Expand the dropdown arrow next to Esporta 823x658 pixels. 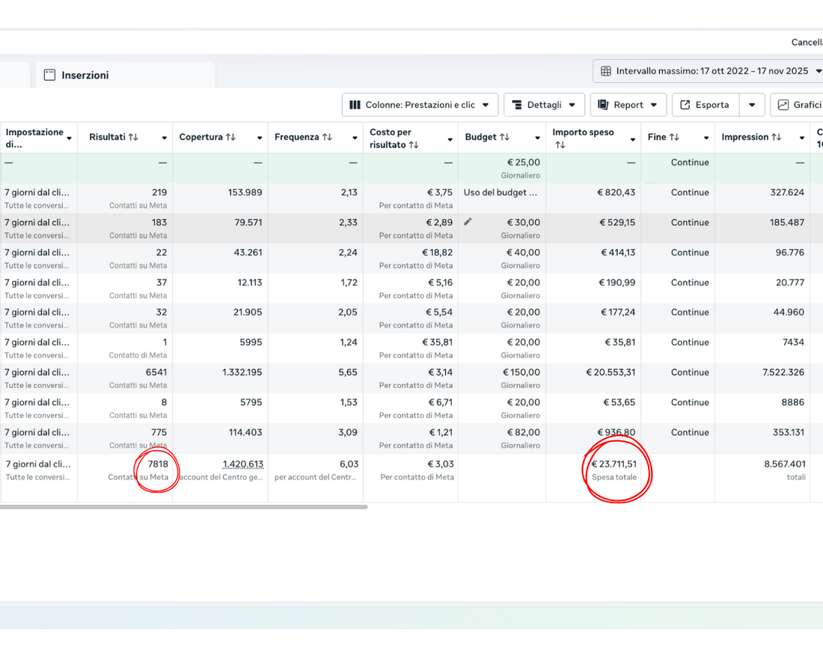(752, 105)
